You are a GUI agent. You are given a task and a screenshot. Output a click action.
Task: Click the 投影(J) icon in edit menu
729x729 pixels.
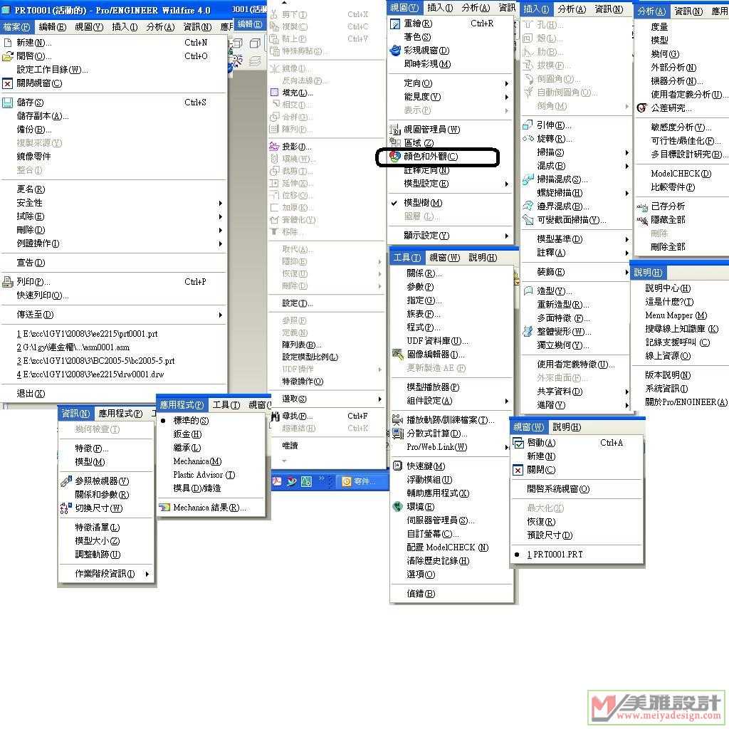(x=274, y=147)
